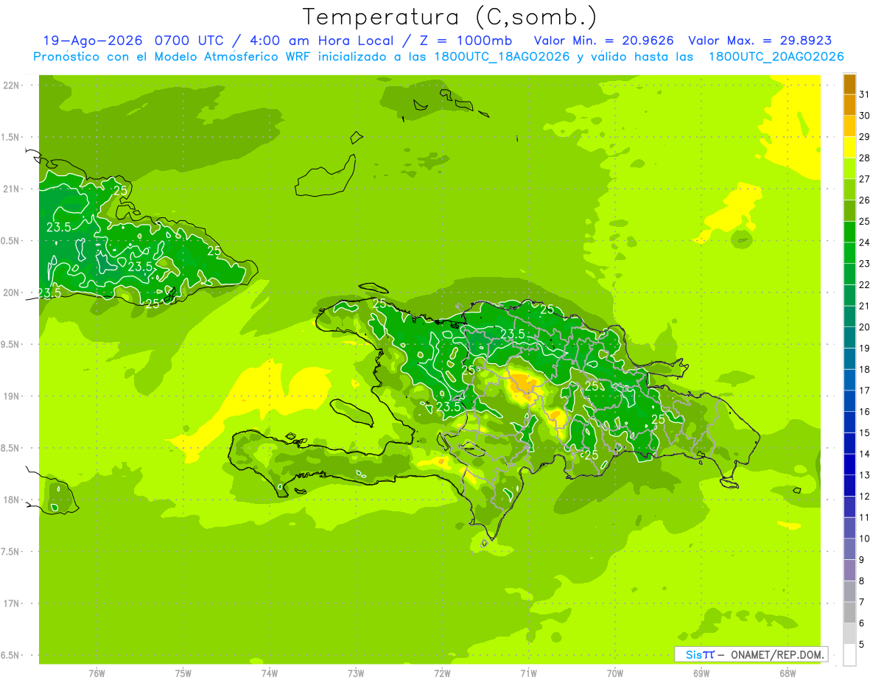This screenshot has height=683, width=884.
Task: Click the gray 7 degree legend swatch
Action: coord(849,591)
